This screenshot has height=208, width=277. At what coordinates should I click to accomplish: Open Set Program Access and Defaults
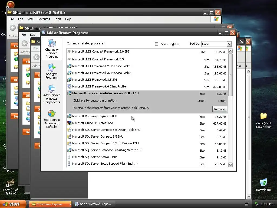click(x=52, y=119)
